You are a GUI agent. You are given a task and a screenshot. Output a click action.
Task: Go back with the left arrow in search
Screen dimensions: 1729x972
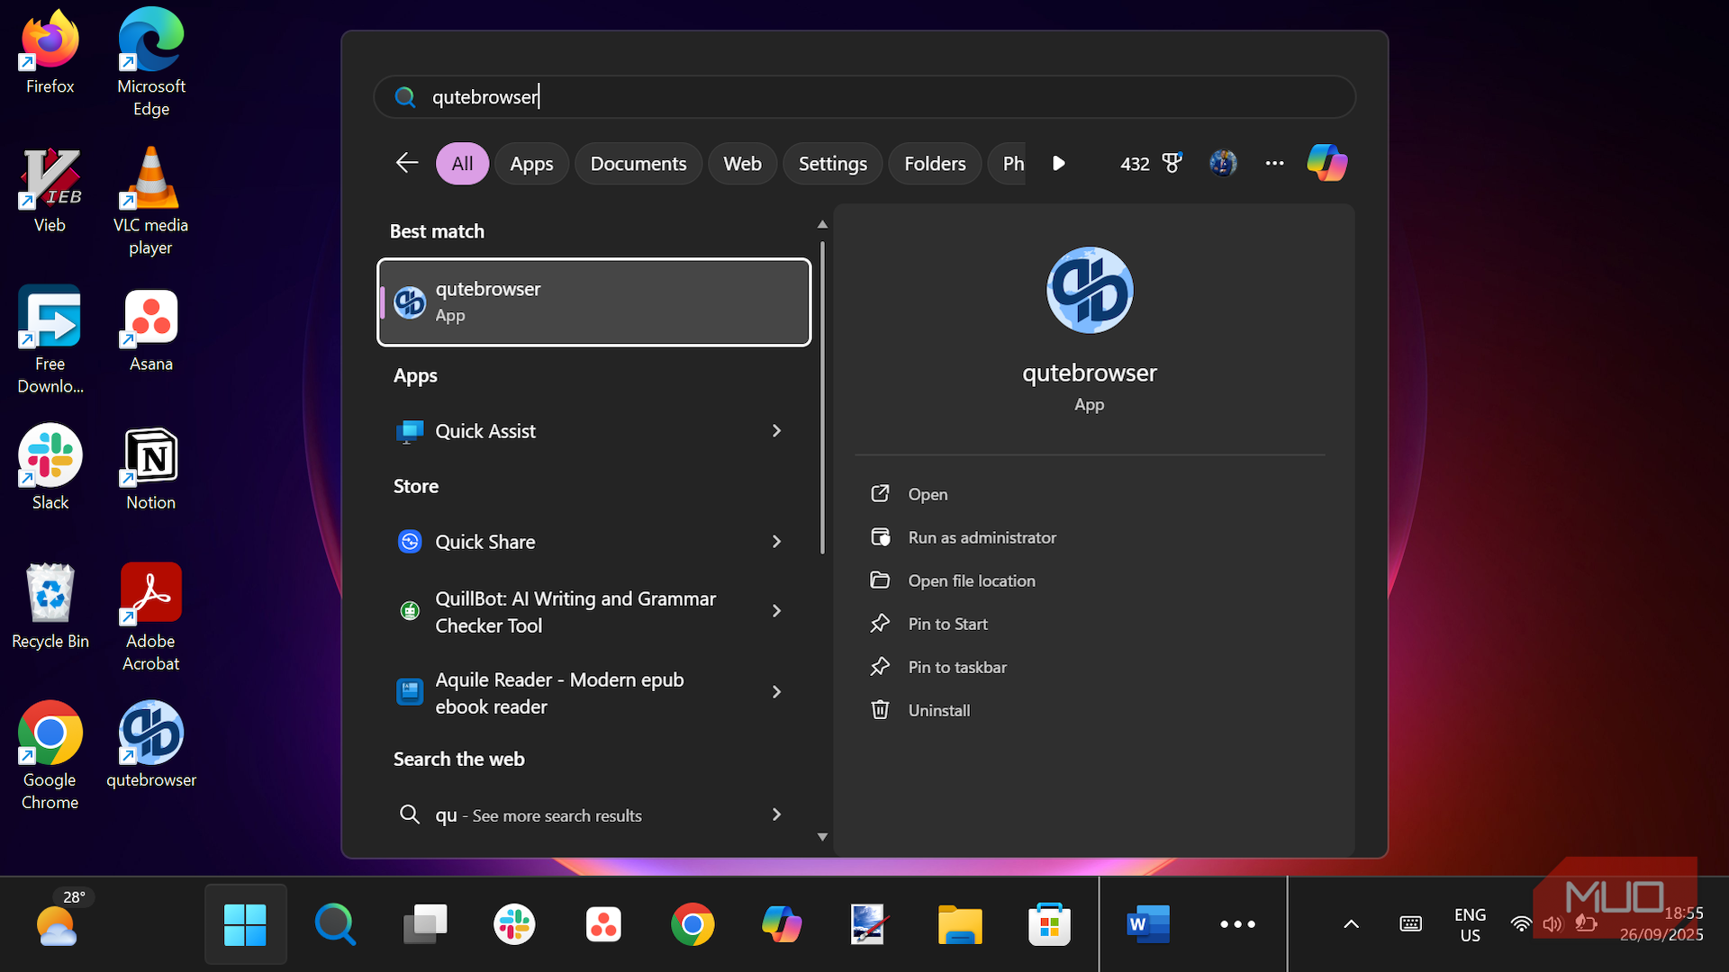pyautogui.click(x=407, y=163)
